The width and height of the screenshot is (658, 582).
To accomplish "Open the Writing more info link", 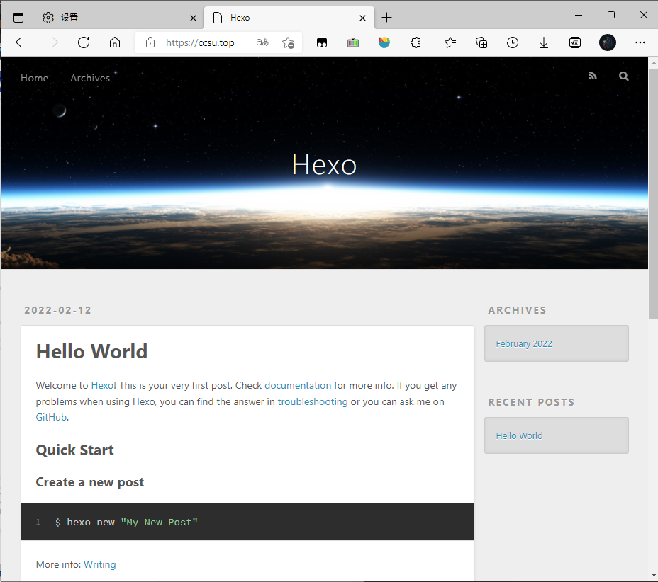I will (99, 564).
